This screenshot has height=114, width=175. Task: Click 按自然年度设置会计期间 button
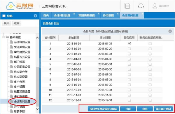coord(103,109)
